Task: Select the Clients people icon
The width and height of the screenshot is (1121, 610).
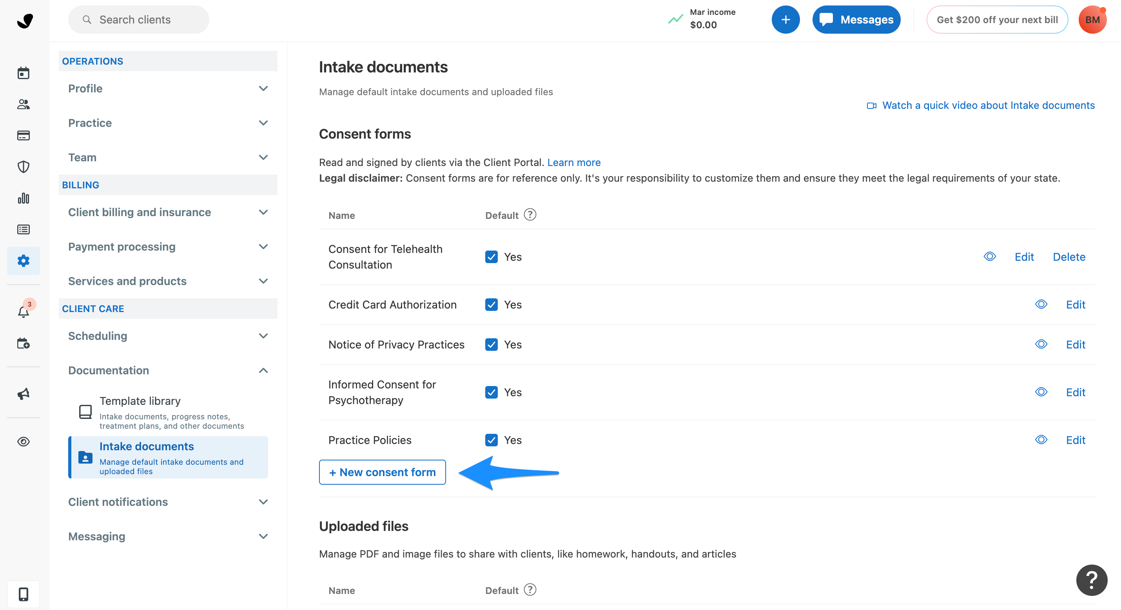Action: tap(23, 104)
